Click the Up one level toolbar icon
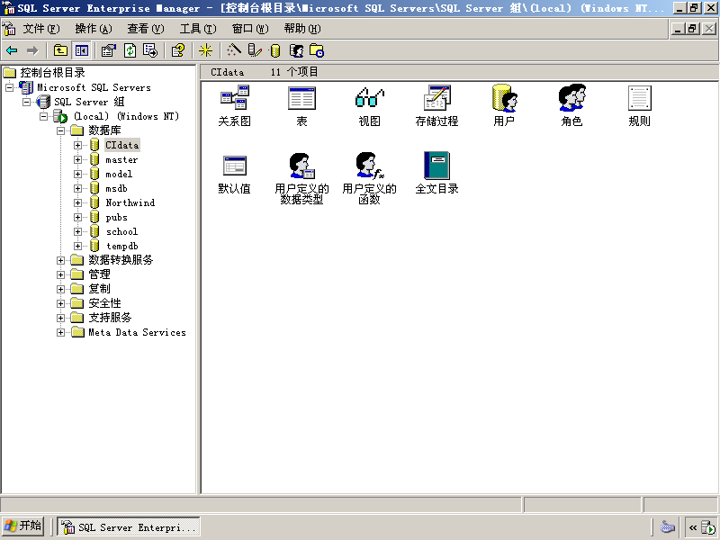The width and height of the screenshot is (720, 540). [60, 50]
